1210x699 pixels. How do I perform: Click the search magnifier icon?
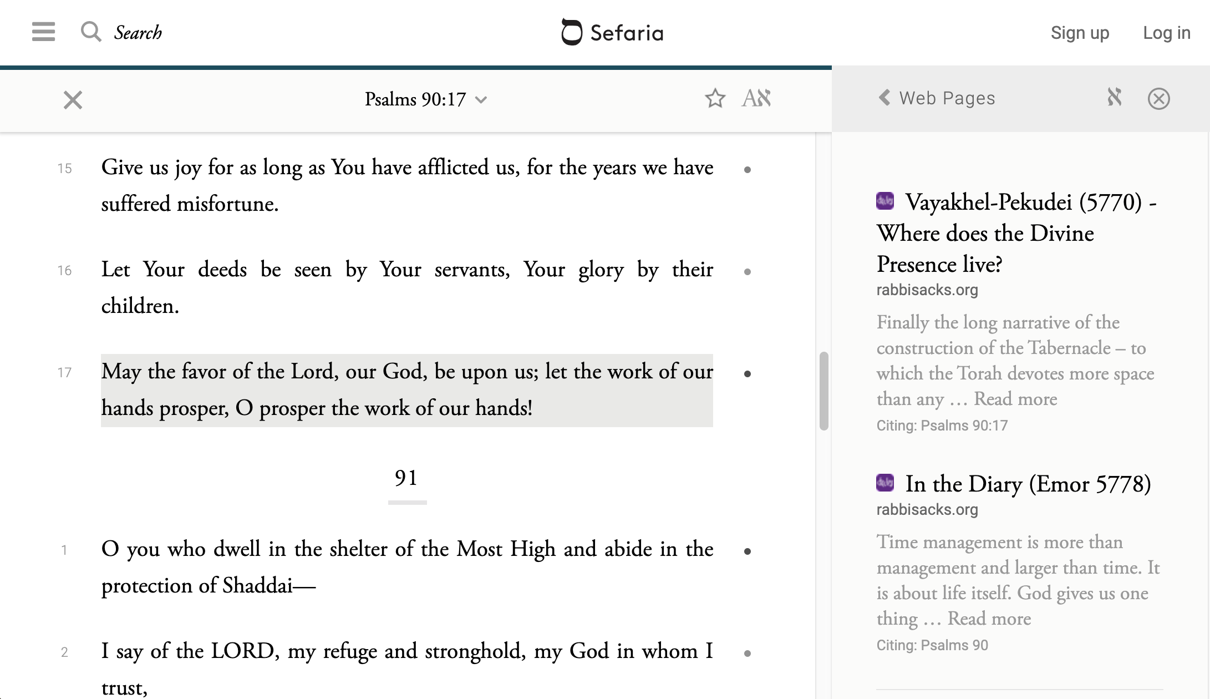91,32
